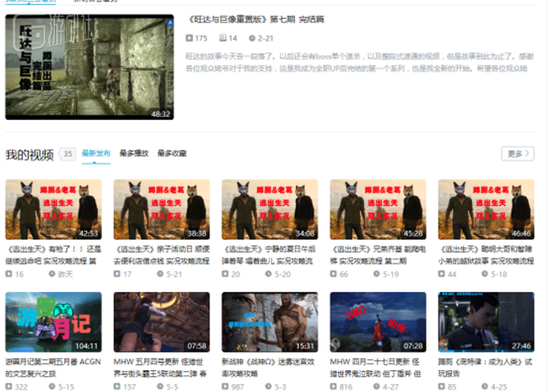Click the play icon beside count 322
Screen dimensions: 548x392
click(9, 386)
